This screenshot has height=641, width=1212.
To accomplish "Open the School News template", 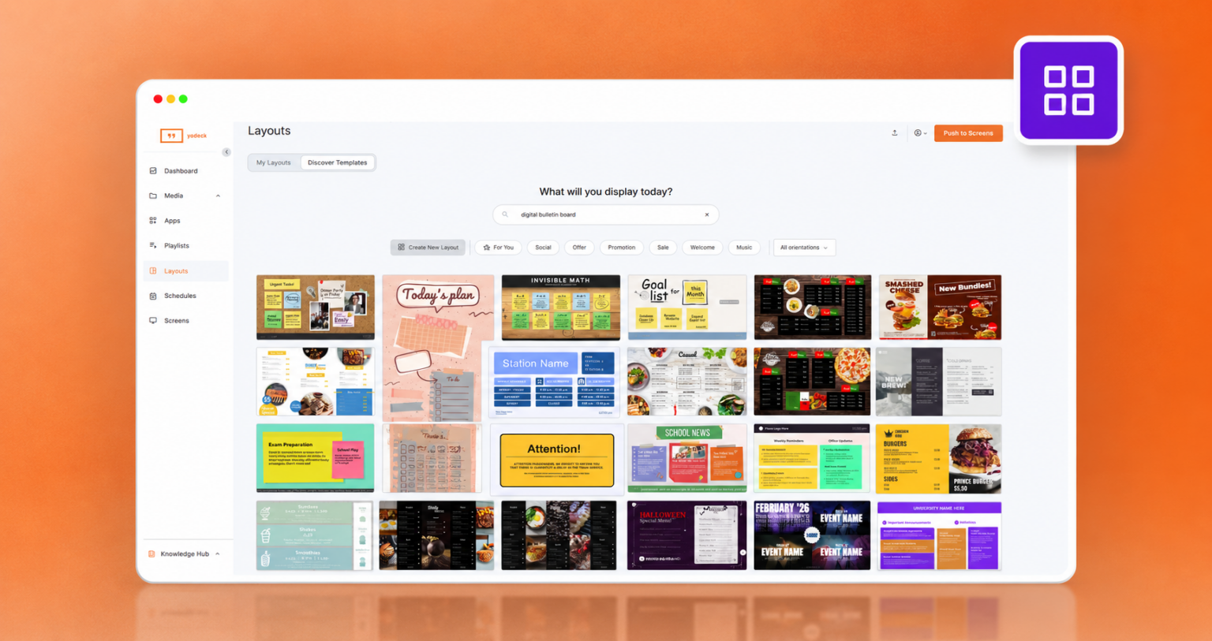I will [x=687, y=458].
